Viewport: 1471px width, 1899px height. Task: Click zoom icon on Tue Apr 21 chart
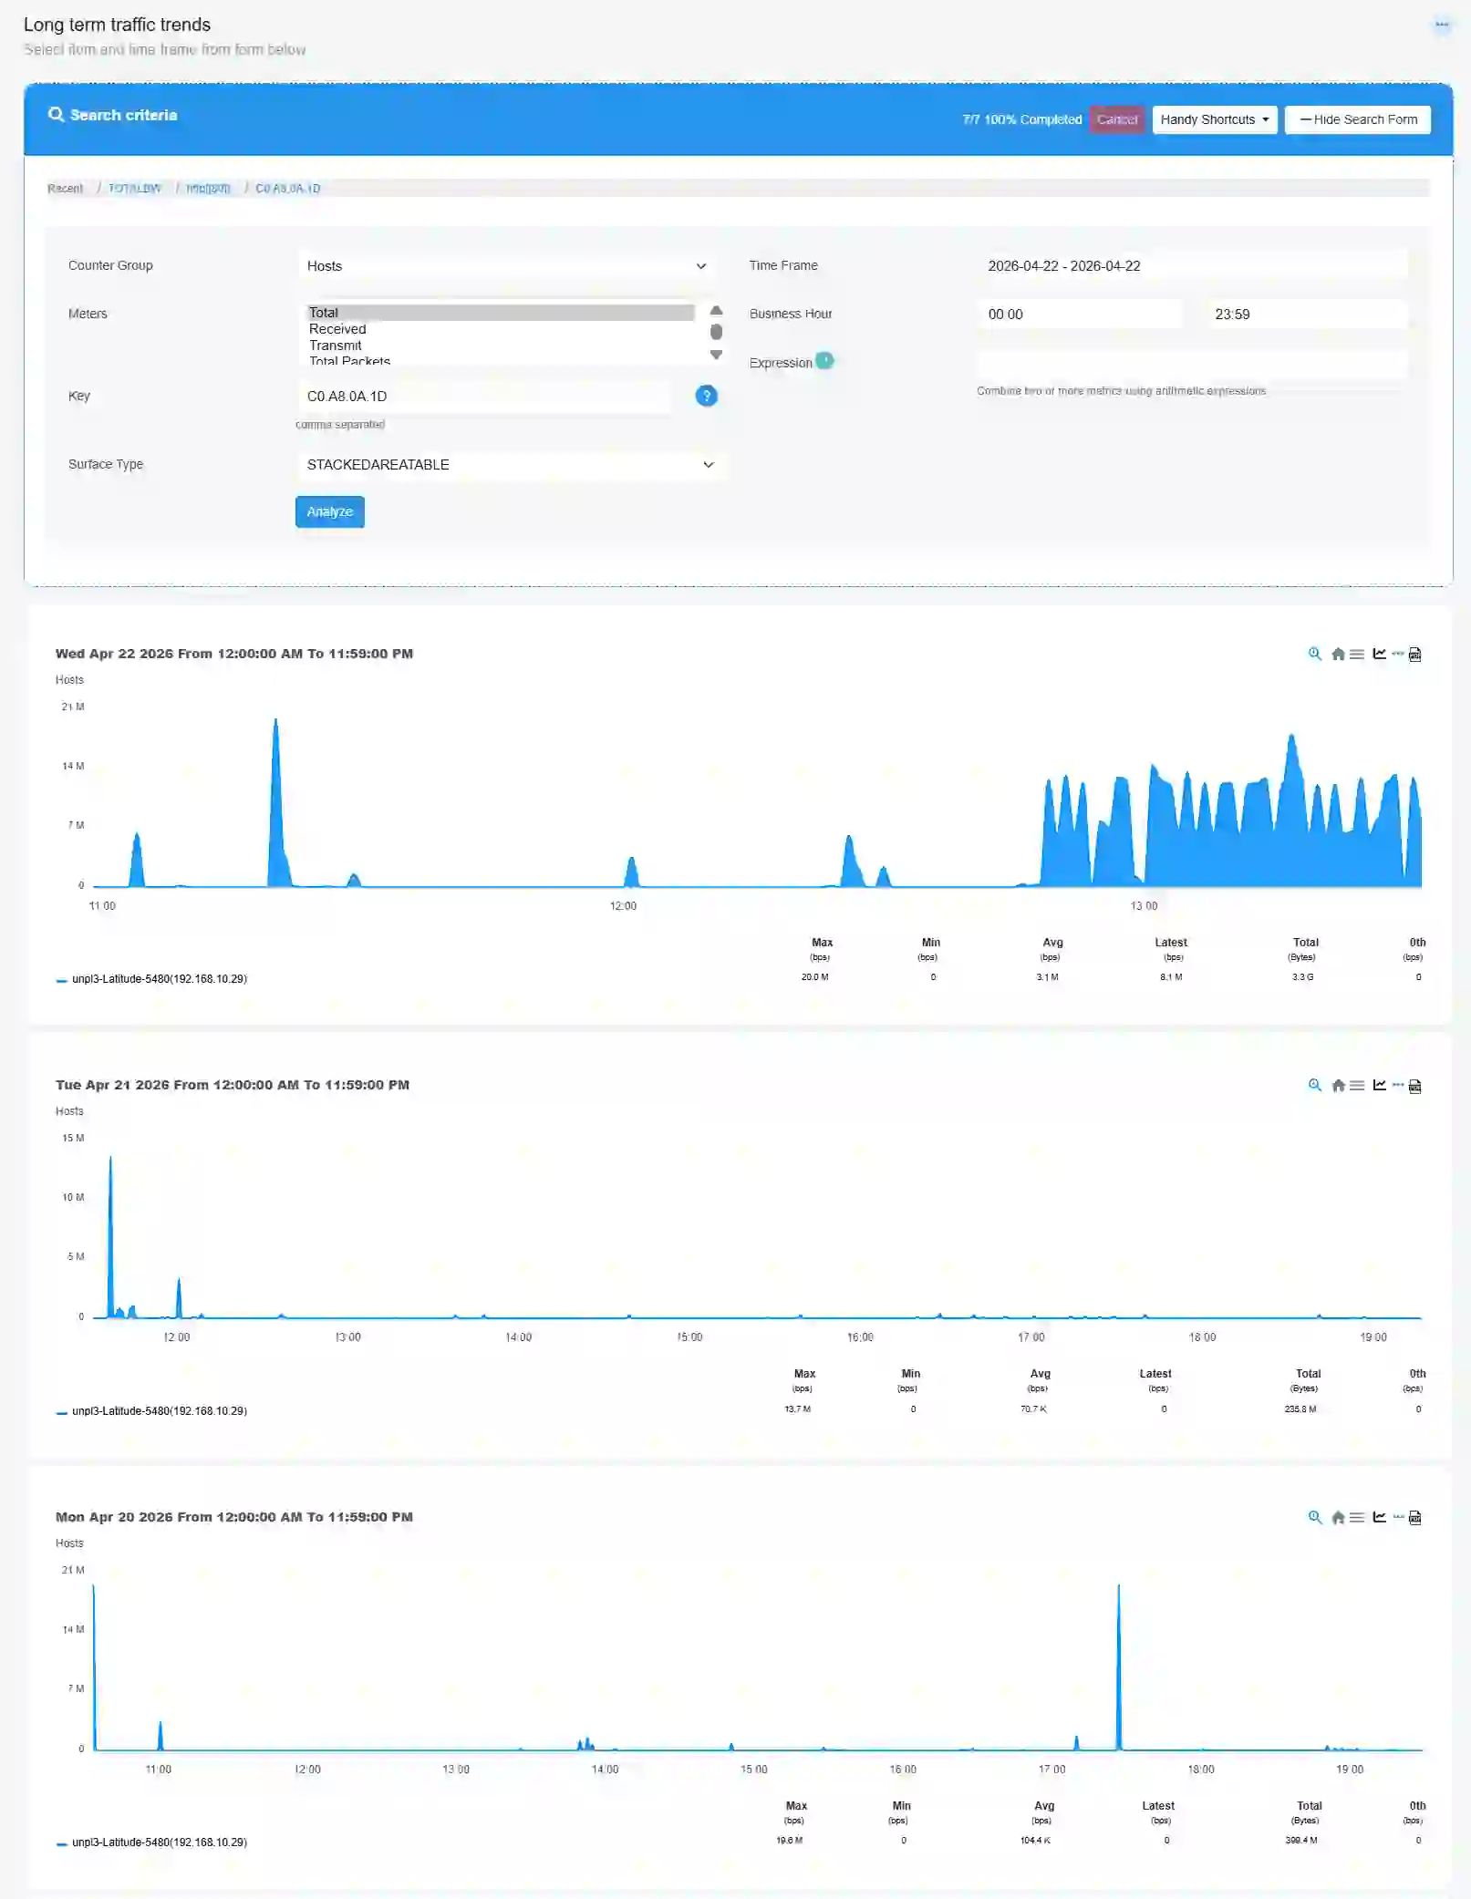tap(1314, 1085)
